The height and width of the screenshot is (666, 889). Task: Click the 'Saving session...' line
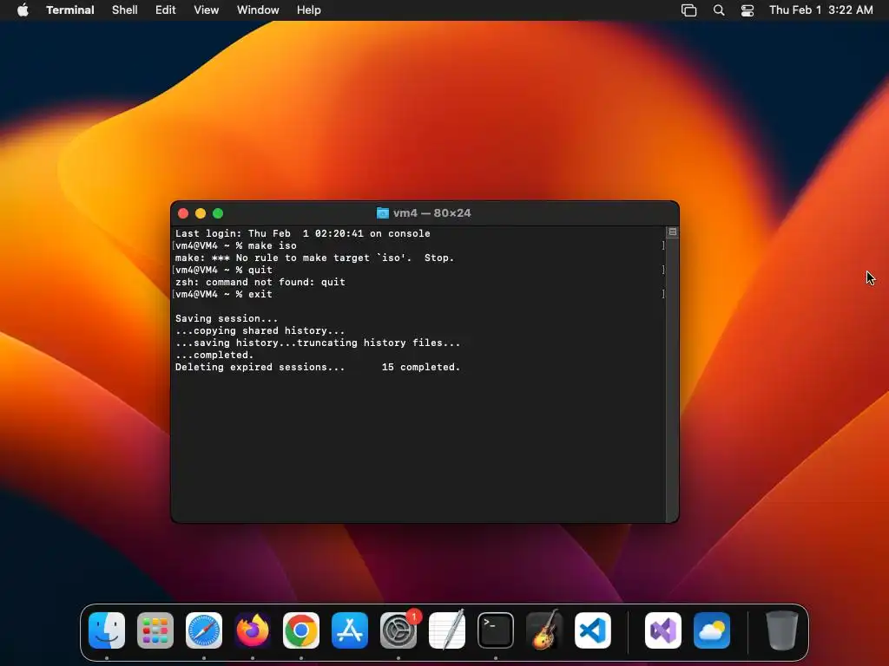227,319
